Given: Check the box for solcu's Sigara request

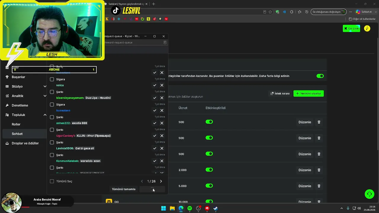Looking at the screenshot, I should point(52,79).
